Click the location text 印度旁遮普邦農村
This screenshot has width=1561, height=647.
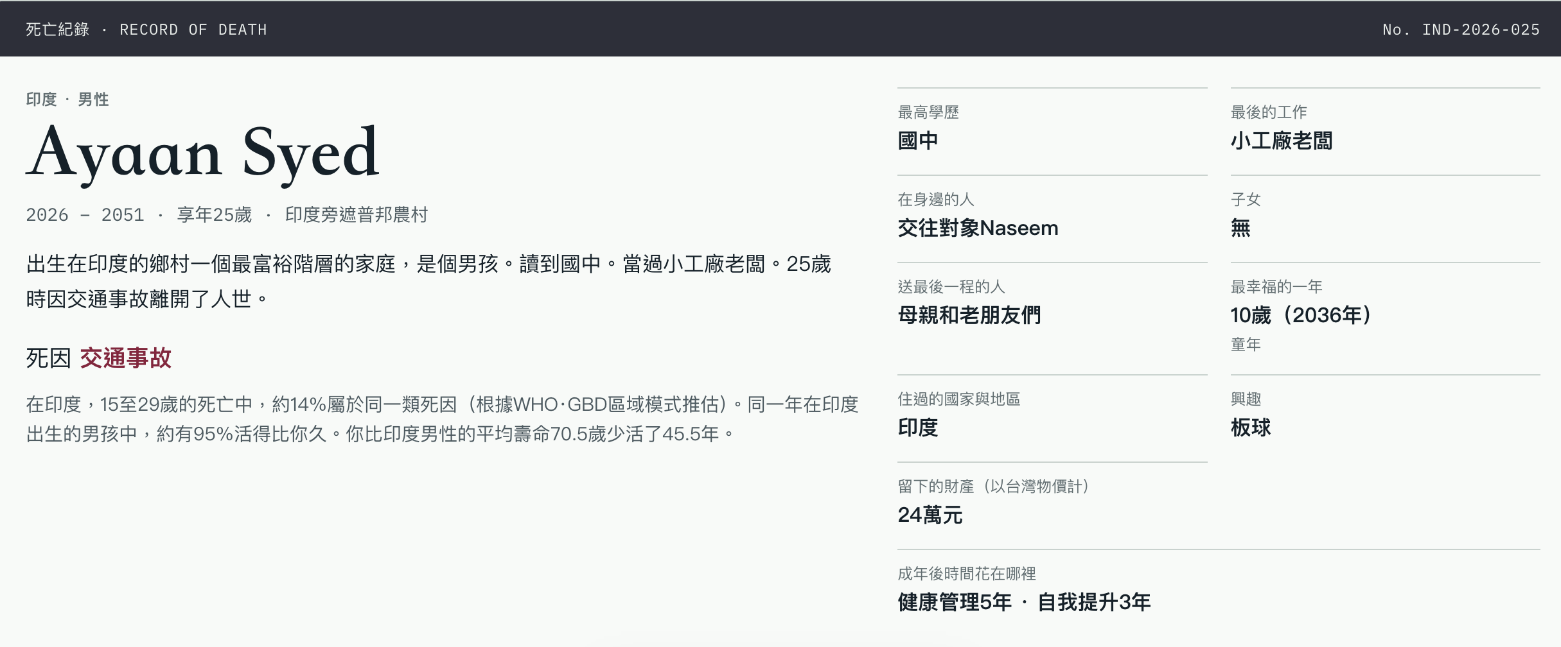[357, 214]
